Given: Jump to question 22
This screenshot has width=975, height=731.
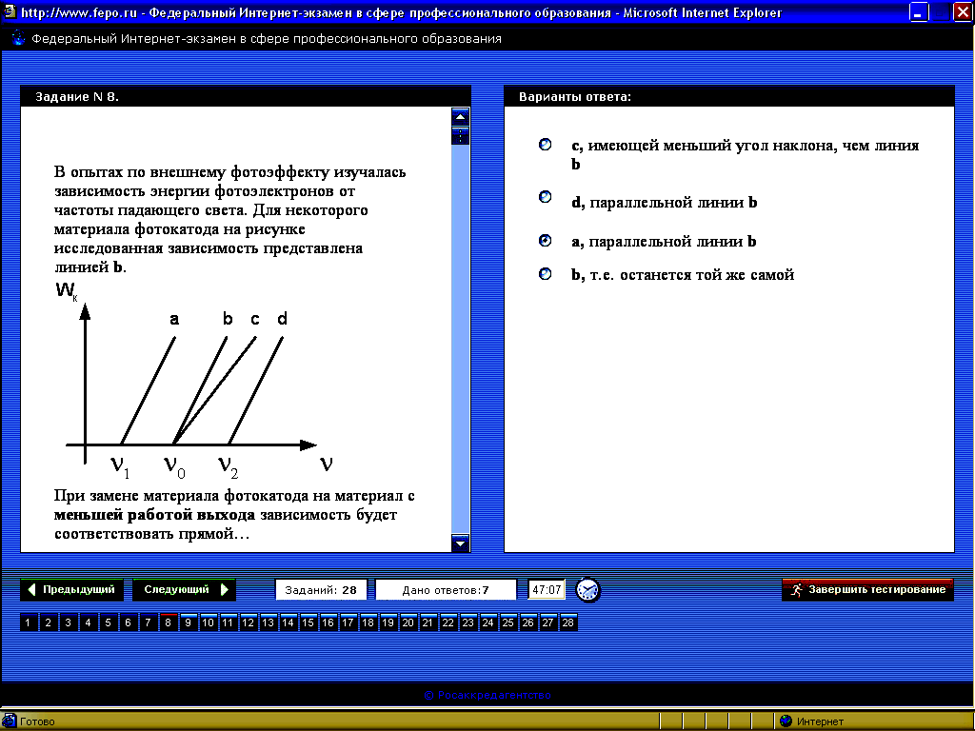Looking at the screenshot, I should pyautogui.click(x=448, y=622).
